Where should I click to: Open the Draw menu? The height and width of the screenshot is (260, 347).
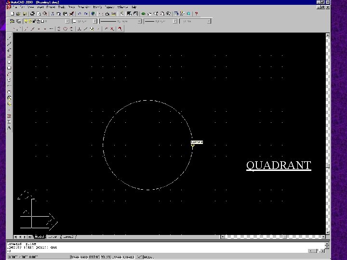tap(71, 7)
